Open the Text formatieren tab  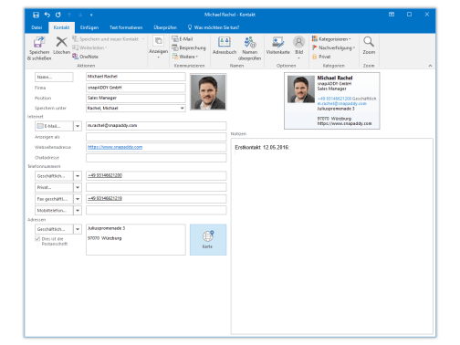[126, 27]
